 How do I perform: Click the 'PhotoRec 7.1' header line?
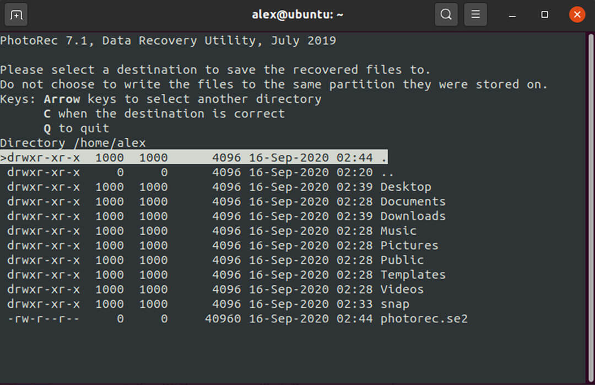168,41
